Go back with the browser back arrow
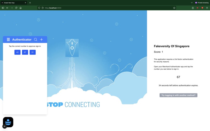This screenshot has height=131, width=210. point(7,8)
